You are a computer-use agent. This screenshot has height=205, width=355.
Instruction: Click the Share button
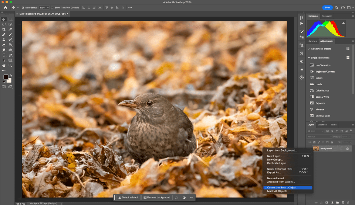pyautogui.click(x=327, y=8)
